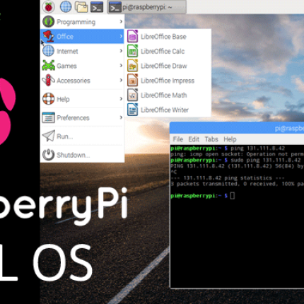This screenshot has width=304, height=304.
Task: Click the Accessories pocket knife icon
Action: 48,80
